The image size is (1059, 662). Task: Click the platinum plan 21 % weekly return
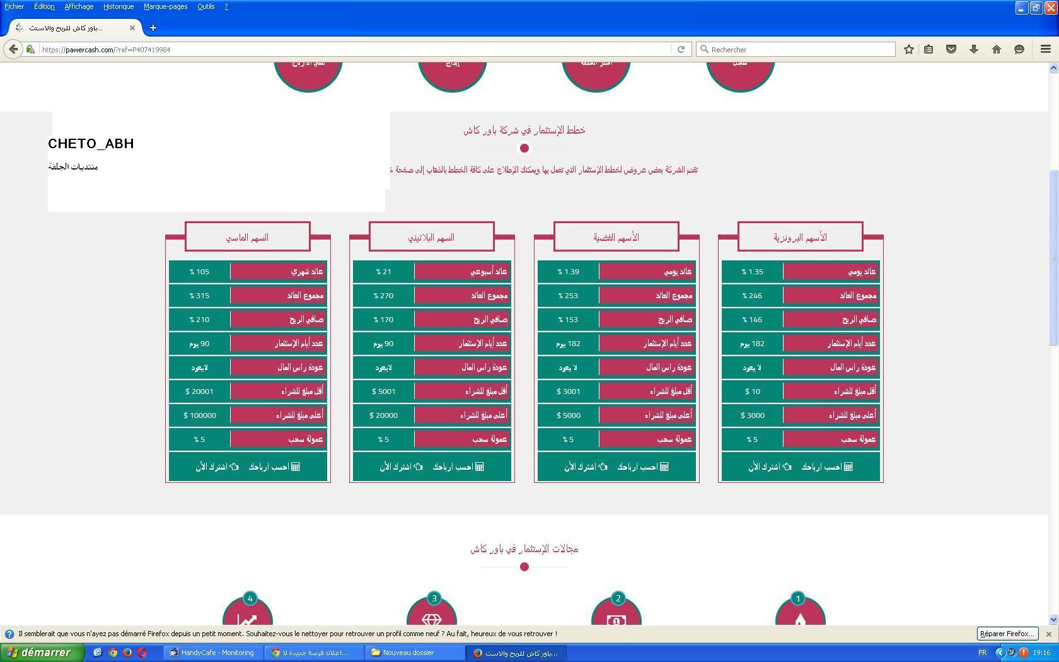(384, 272)
